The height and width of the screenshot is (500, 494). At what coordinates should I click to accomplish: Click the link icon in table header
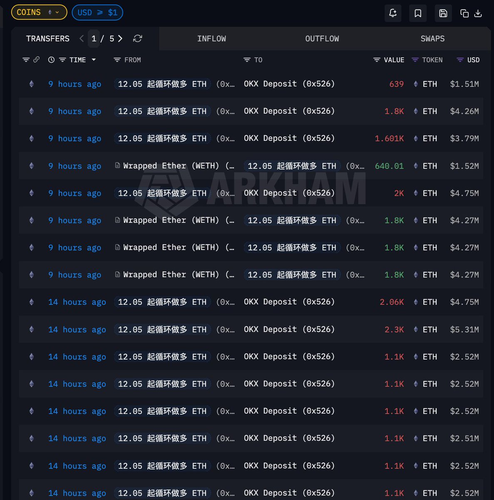point(37,60)
